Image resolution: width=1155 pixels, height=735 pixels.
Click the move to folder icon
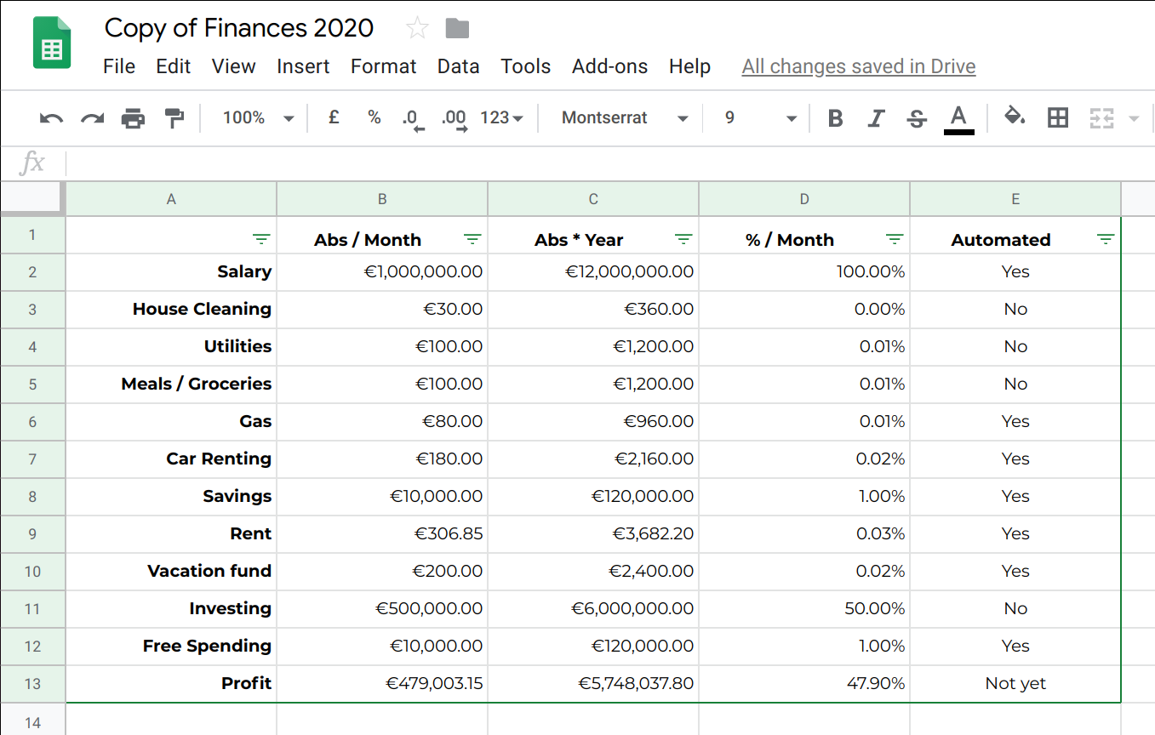click(x=457, y=28)
